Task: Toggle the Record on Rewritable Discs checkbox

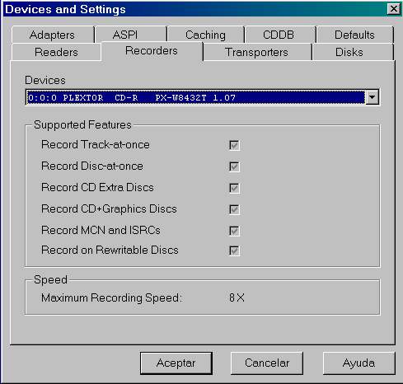Action: pyautogui.click(x=234, y=251)
